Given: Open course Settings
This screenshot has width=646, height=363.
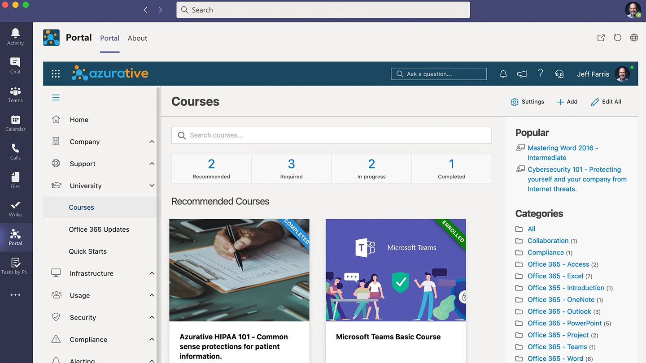Looking at the screenshot, I should pyautogui.click(x=527, y=102).
